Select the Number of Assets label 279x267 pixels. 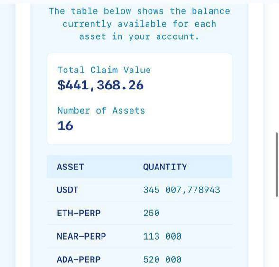[101, 111]
